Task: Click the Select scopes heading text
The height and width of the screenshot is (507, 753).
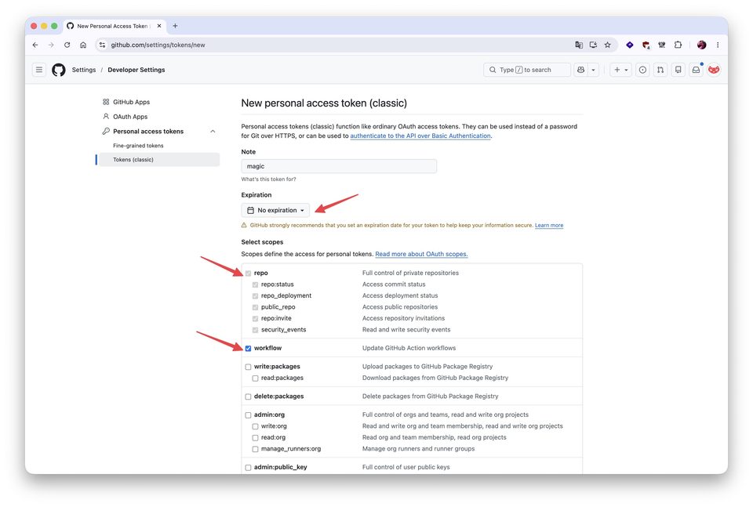Action: point(262,242)
